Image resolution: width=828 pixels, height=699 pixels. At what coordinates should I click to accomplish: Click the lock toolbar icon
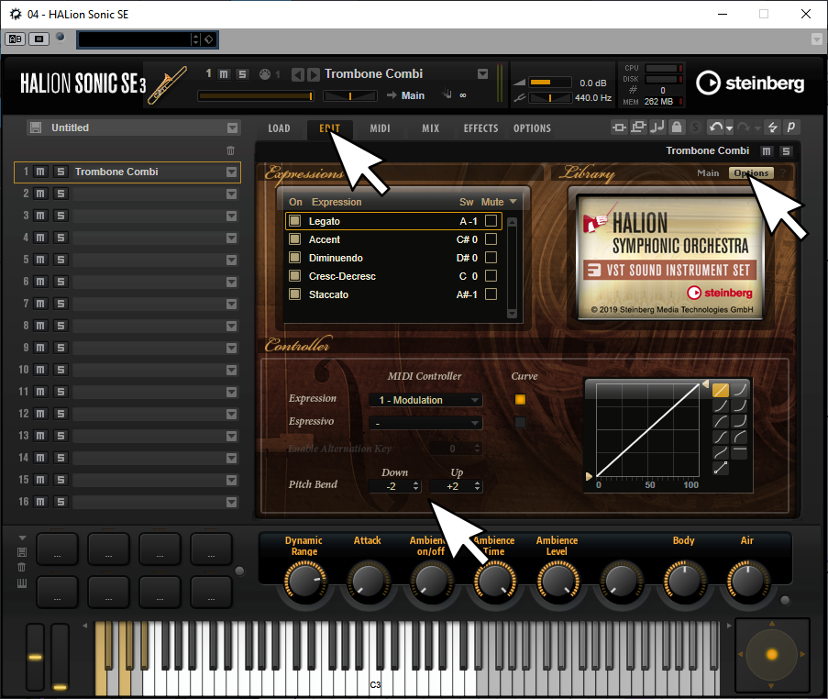pyautogui.click(x=677, y=128)
